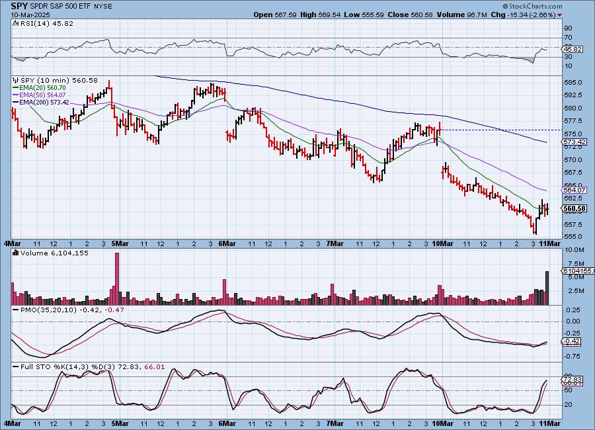Image resolution: width=595 pixels, height=430 pixels.
Task: Click the Volume 6,104,155 panel label
Action: (x=54, y=253)
